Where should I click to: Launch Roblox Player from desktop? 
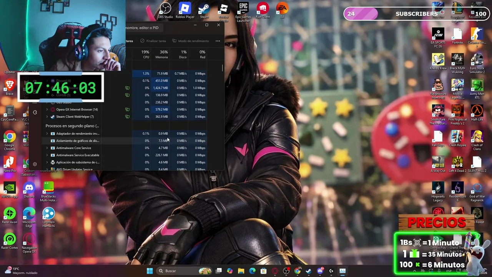click(x=185, y=11)
